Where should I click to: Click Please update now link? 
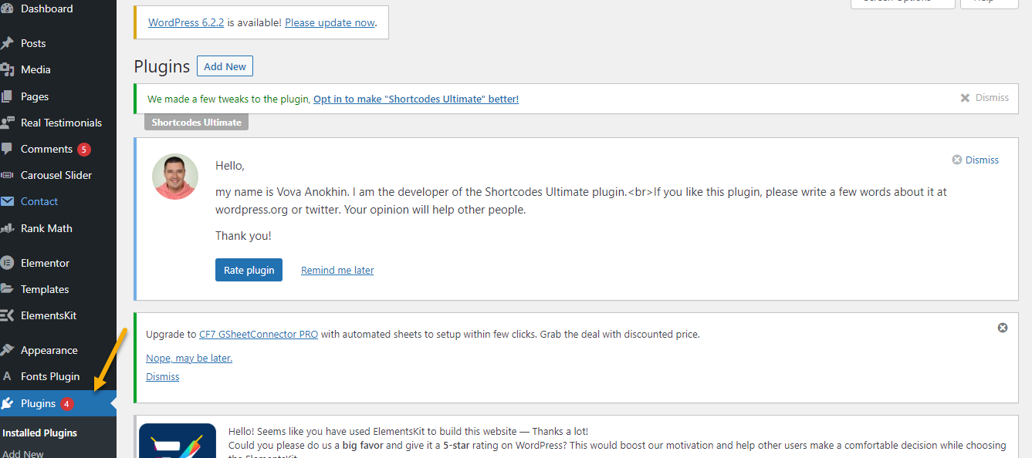[x=330, y=22]
